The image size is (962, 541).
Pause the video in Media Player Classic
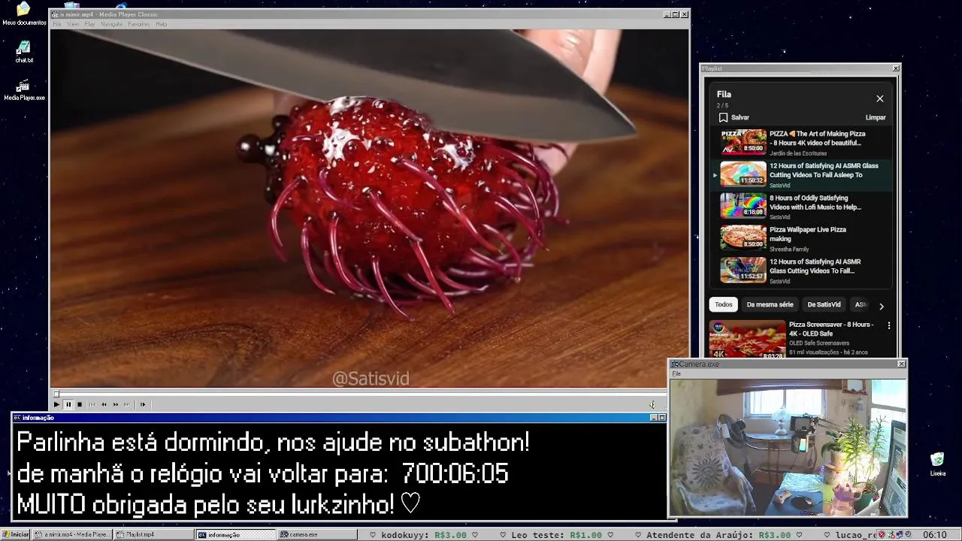68,404
